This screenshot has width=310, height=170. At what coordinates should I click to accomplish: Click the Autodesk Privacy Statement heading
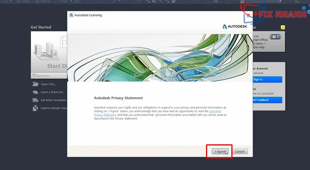[118, 98]
